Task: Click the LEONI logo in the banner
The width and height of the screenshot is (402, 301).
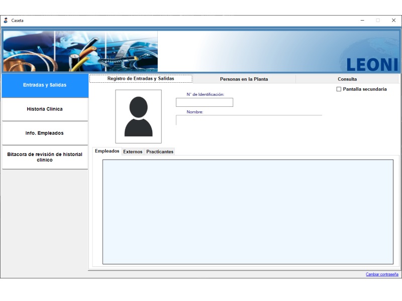Action: click(x=372, y=64)
